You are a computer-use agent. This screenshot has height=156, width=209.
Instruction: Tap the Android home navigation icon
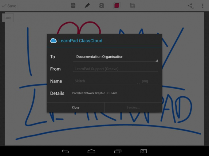coord(92,151)
